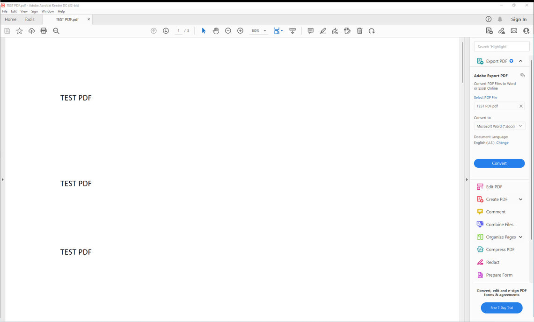Click the scrolling mode keyboard icon
534x322 pixels.
[293, 31]
